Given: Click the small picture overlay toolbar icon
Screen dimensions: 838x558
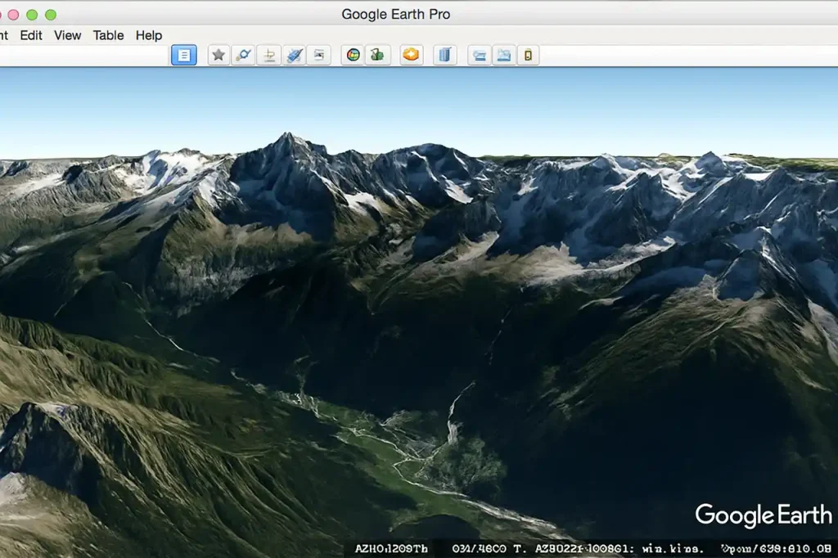Looking at the screenshot, I should 318,55.
